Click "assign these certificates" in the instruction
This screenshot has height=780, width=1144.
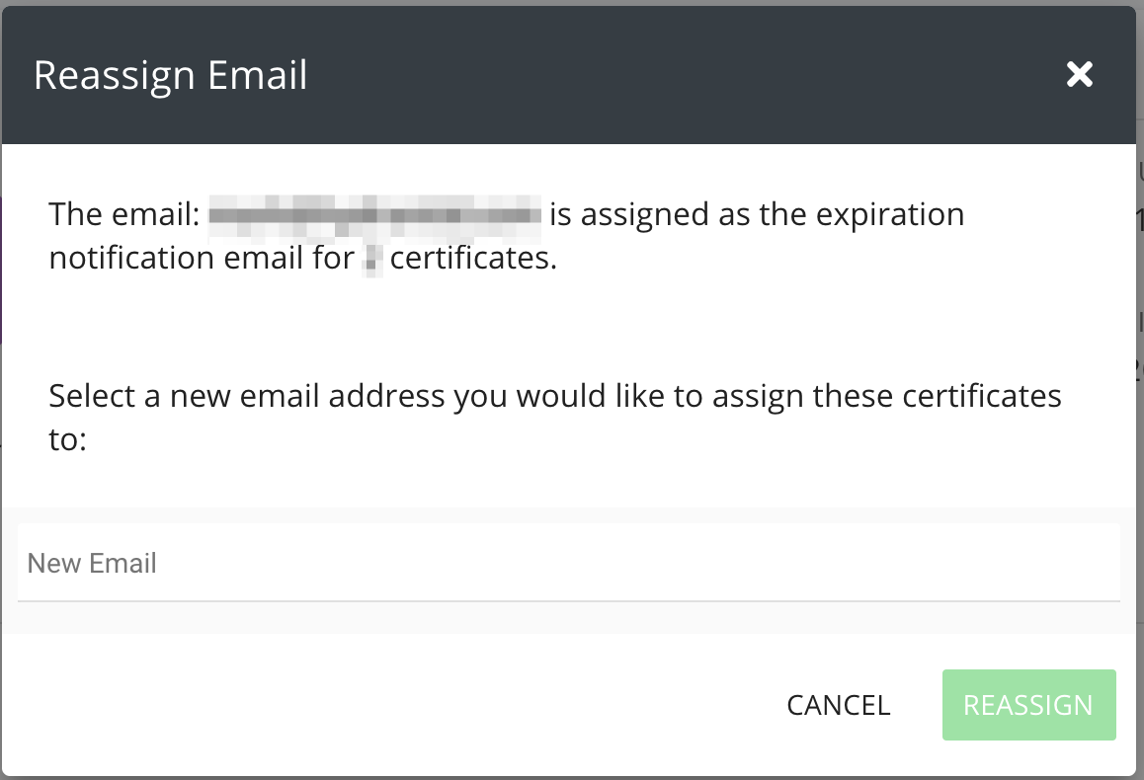coord(883,396)
